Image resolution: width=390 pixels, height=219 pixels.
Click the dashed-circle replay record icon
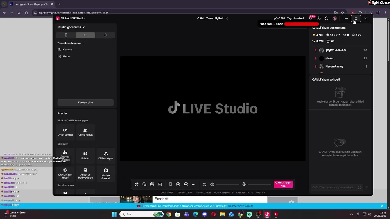coord(186,184)
